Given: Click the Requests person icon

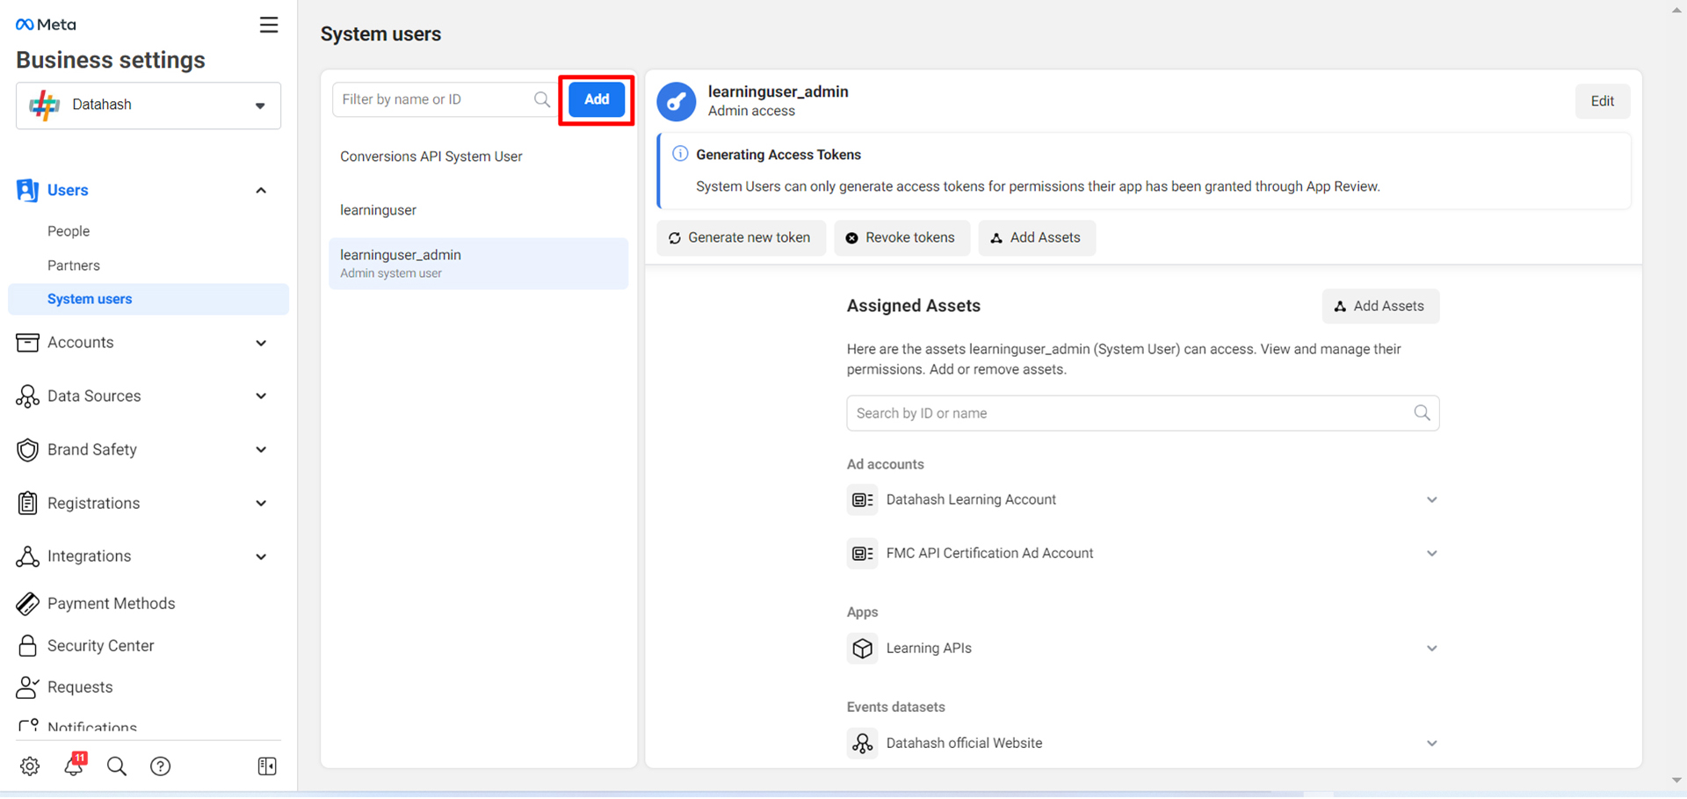Looking at the screenshot, I should [x=27, y=687].
